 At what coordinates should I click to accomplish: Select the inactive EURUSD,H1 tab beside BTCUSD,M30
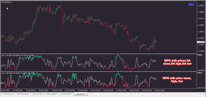(x=8, y=94)
